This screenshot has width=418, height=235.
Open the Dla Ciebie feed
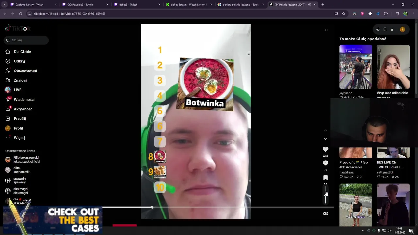tap(18, 52)
